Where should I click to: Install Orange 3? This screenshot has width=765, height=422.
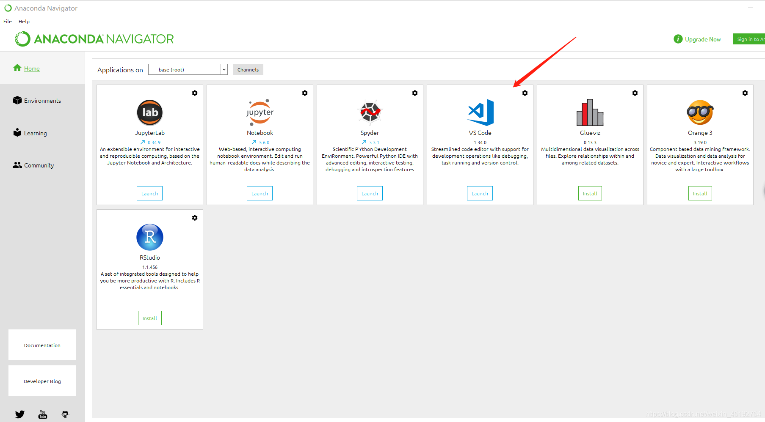tap(700, 193)
